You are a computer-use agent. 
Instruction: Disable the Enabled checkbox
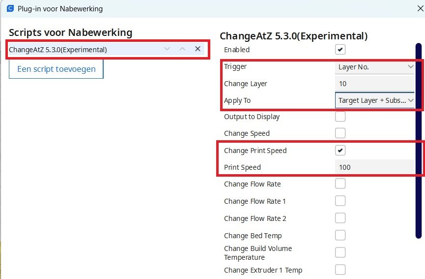pyautogui.click(x=340, y=50)
